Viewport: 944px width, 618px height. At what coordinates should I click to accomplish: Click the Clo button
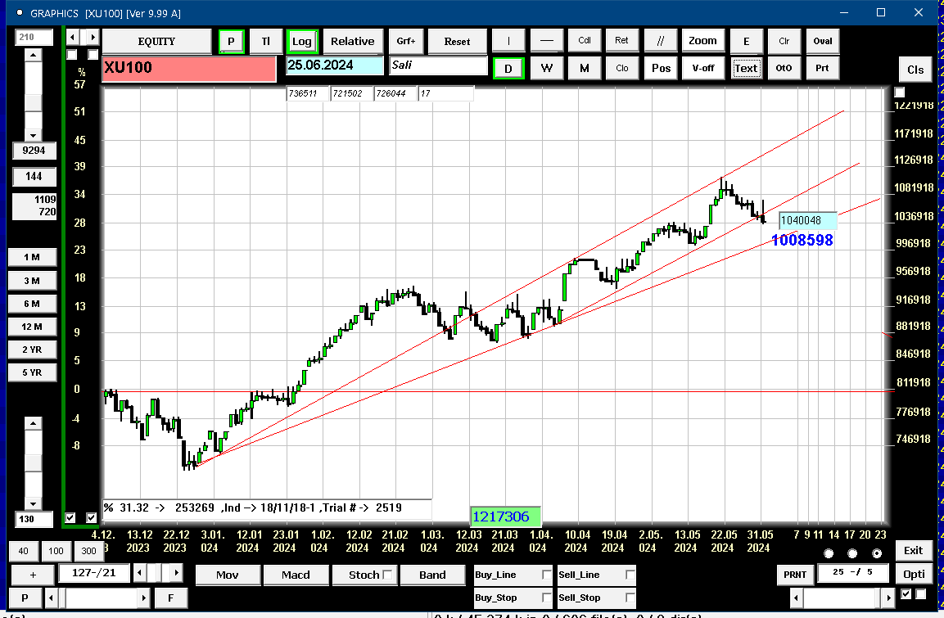pyautogui.click(x=622, y=68)
